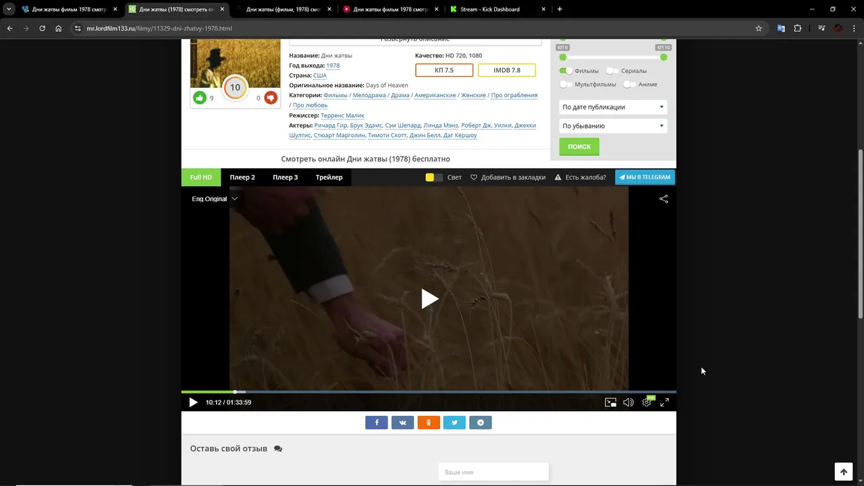Screen dimensions: 864x486
Task: Navigate back in browser
Action: click(9, 28)
